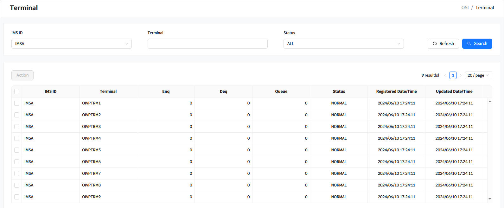504x208 pixels.
Task: Expand the Status ALL dropdown
Action: (343, 44)
